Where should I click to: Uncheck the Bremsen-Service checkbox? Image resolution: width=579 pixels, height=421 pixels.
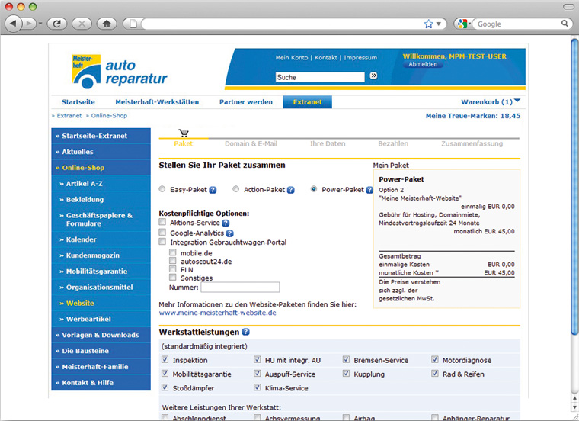(x=347, y=360)
